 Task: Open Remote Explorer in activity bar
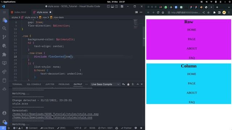pyautogui.click(x=4, y=63)
